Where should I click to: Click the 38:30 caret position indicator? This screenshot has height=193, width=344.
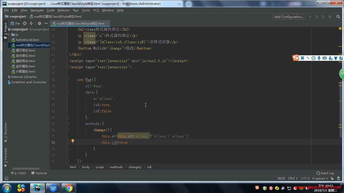pos(281,178)
